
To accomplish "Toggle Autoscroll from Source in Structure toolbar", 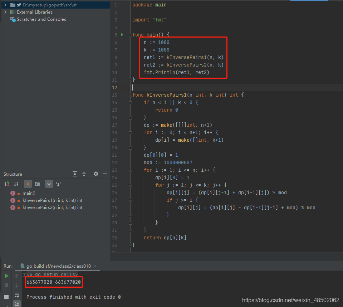I will (x=58, y=184).
